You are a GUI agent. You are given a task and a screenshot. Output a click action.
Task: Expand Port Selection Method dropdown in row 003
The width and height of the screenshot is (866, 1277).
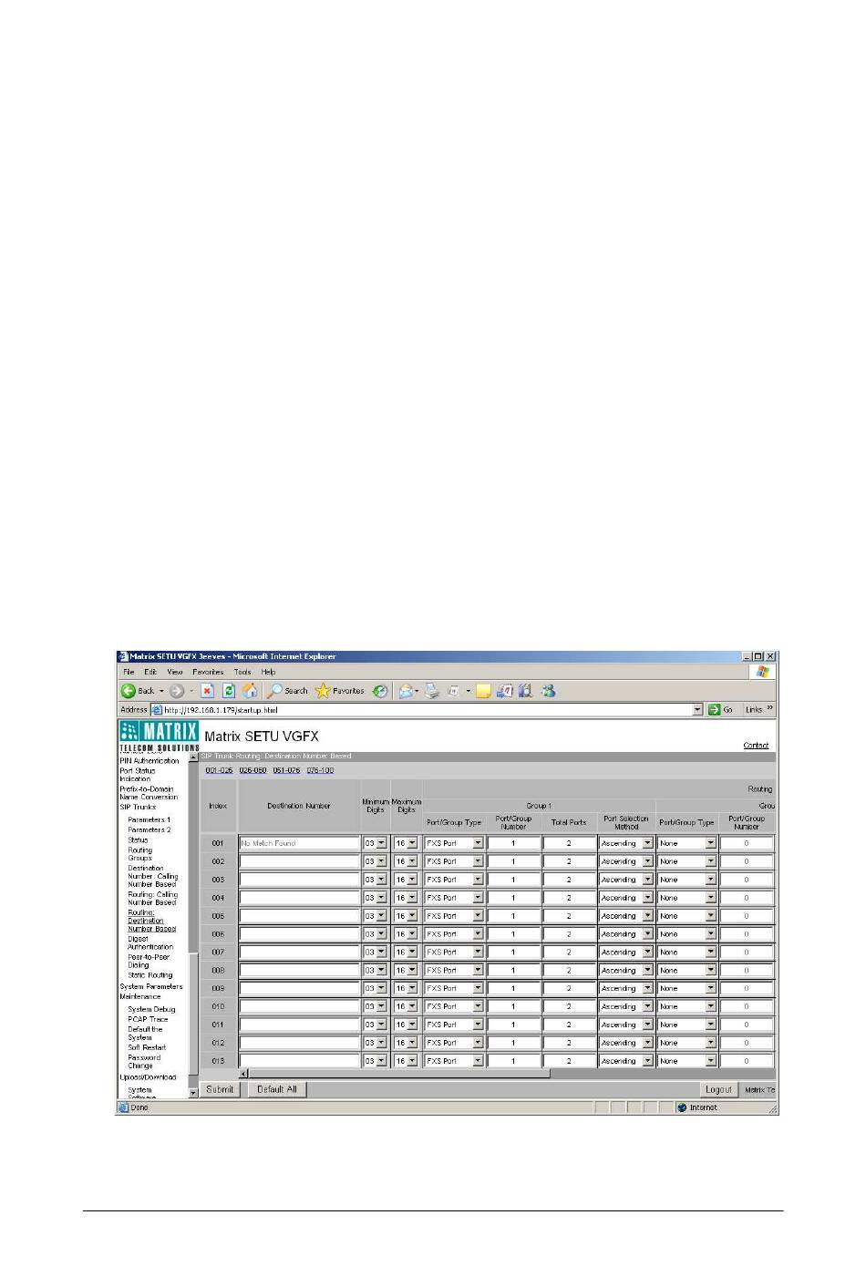click(647, 880)
